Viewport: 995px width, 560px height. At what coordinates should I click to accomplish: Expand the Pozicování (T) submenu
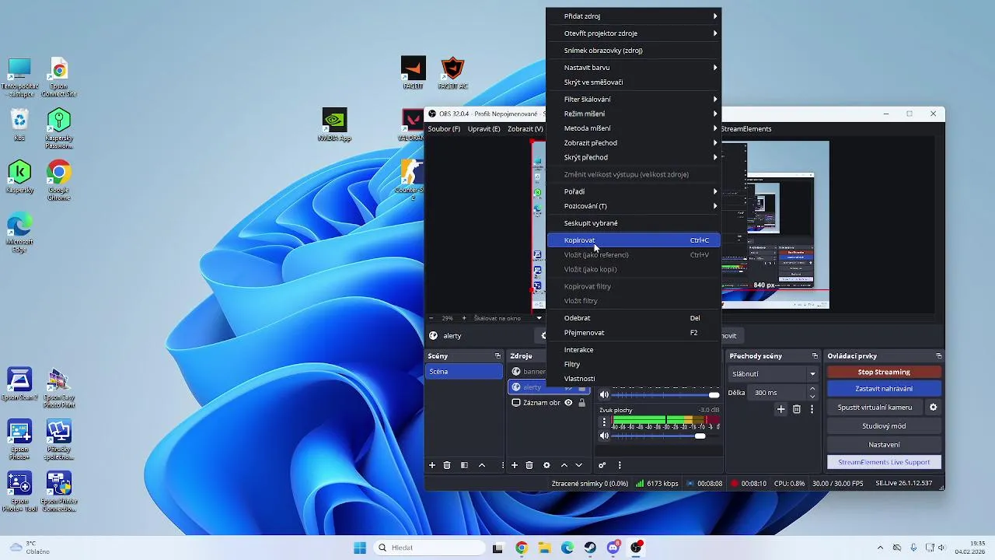tap(634, 206)
